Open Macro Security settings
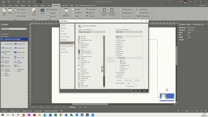The width and height of the screenshot is (208, 117). pos(20,16)
